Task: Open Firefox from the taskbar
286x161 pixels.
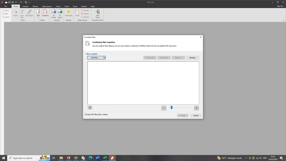Action: click(69, 158)
